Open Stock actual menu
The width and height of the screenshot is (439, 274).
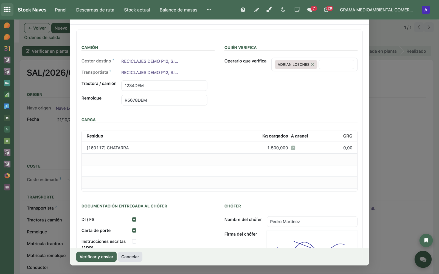(137, 10)
